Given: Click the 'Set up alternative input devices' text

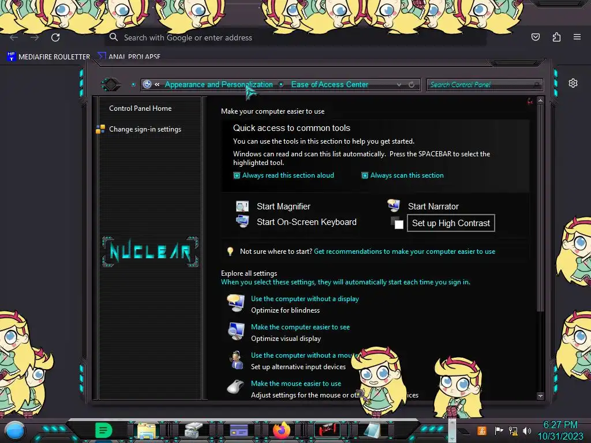Looking at the screenshot, I should (298, 367).
